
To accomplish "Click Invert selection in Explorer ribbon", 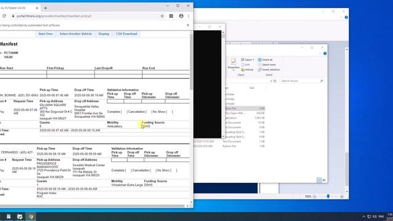I will [269, 69].
